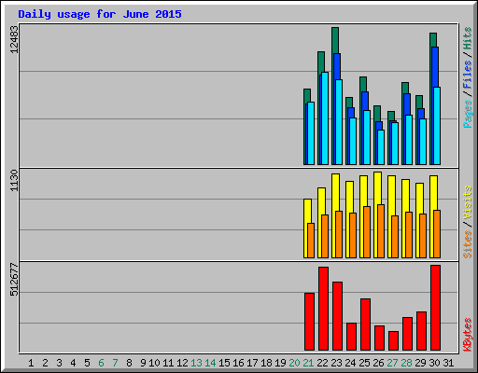
Task: Click the cyan "Pages" legend label
Action: (468, 114)
